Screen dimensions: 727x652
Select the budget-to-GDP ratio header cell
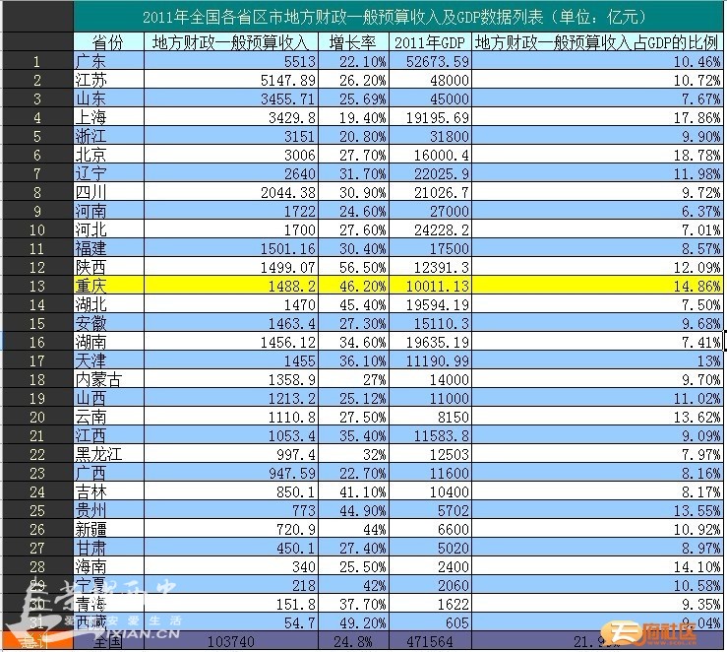(x=597, y=43)
